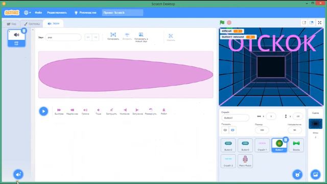Click the sprite size (Размер) field
The image size is (327, 184).
click(x=262, y=130)
